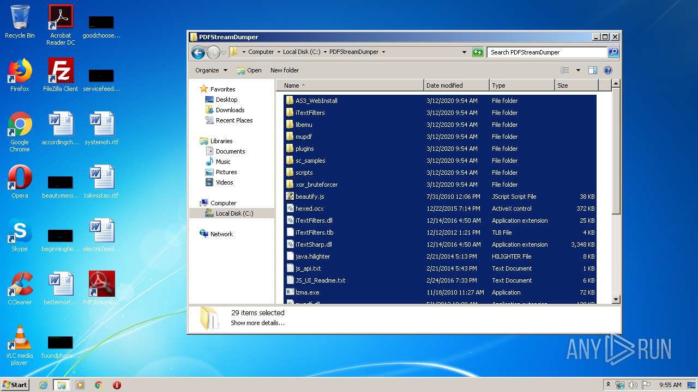This screenshot has height=392, width=698.
Task: Click the Open toolbar button
Action: [x=249, y=70]
